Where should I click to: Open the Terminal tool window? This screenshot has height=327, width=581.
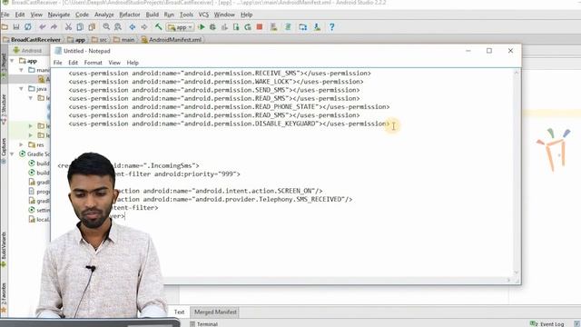[x=203, y=324]
